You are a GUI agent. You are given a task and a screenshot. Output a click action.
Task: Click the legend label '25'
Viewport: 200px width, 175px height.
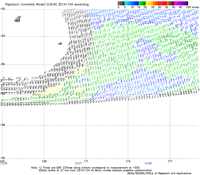tap(152, 7)
